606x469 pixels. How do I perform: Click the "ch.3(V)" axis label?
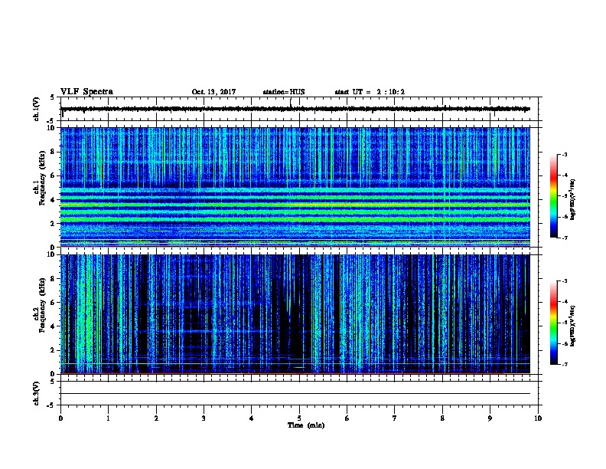[37, 393]
